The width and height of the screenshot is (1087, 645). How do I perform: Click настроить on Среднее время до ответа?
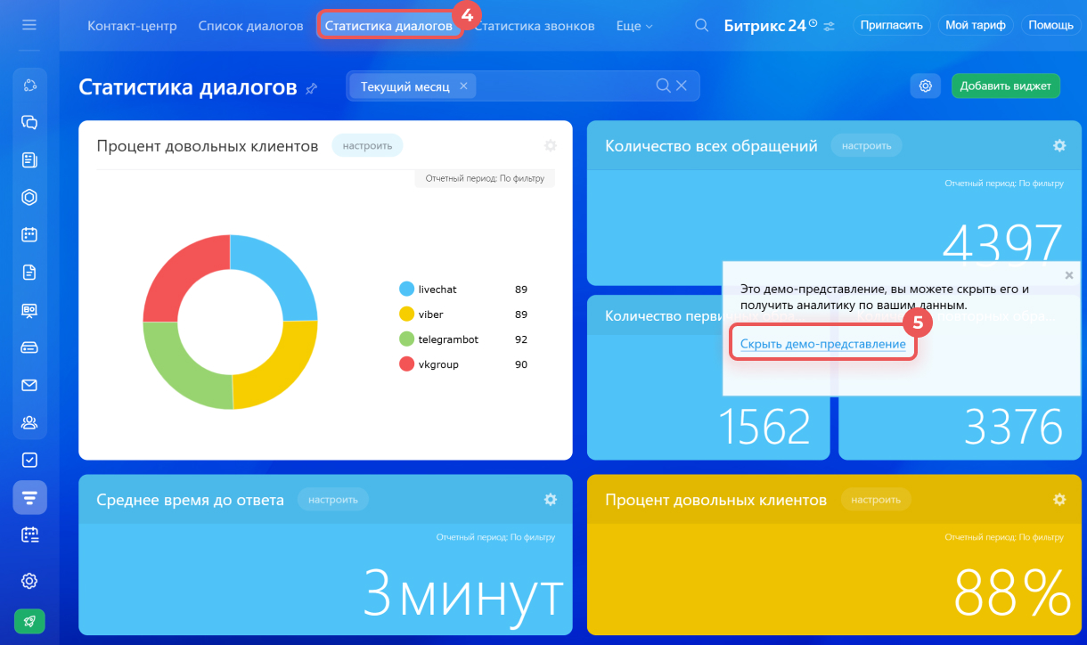(333, 500)
